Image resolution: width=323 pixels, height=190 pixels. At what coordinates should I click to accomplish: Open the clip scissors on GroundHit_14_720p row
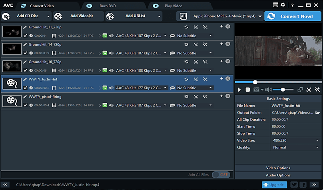click(x=196, y=44)
